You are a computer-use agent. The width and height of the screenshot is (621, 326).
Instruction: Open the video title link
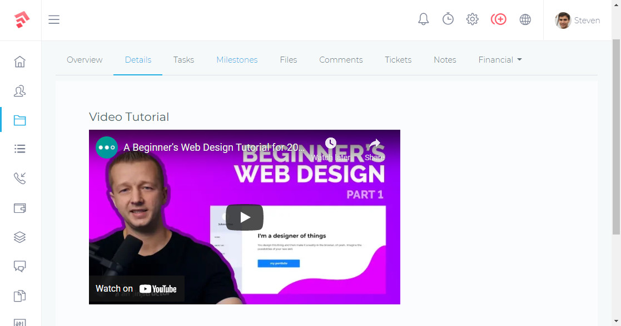point(214,147)
